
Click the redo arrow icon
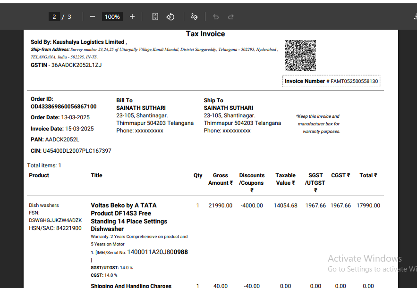230,16
